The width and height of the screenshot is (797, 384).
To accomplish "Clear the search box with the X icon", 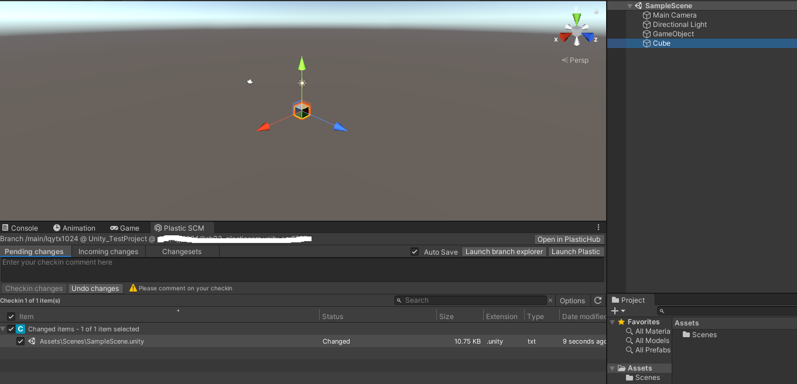I will click(x=550, y=300).
